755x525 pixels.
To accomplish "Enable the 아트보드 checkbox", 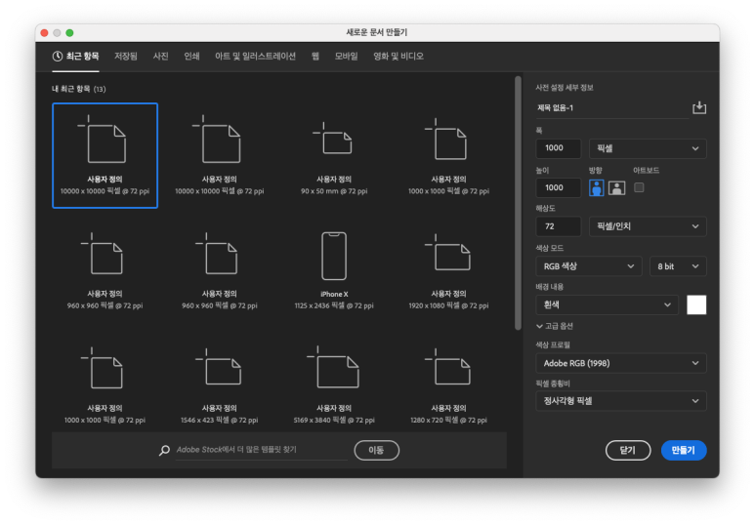I will (639, 187).
